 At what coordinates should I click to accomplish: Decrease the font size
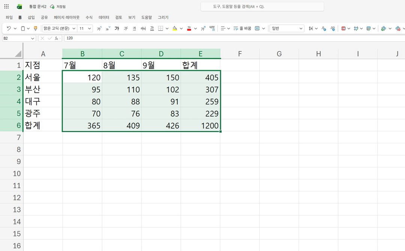pyautogui.click(x=108, y=29)
